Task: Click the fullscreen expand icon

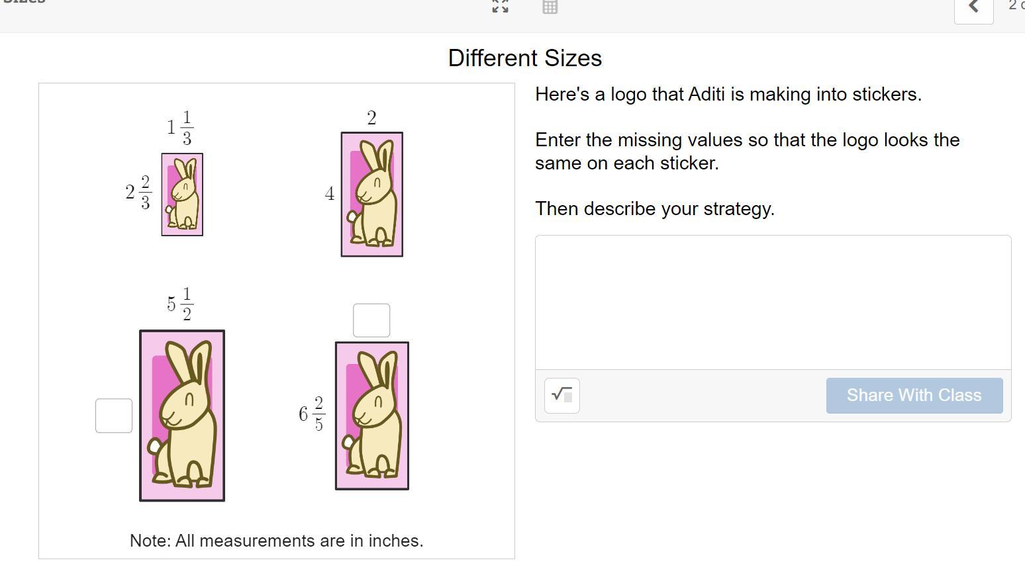Action: coord(500,7)
